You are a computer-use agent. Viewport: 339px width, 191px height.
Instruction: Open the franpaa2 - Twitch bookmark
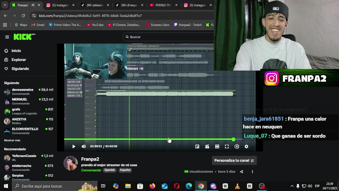[x=188, y=25]
